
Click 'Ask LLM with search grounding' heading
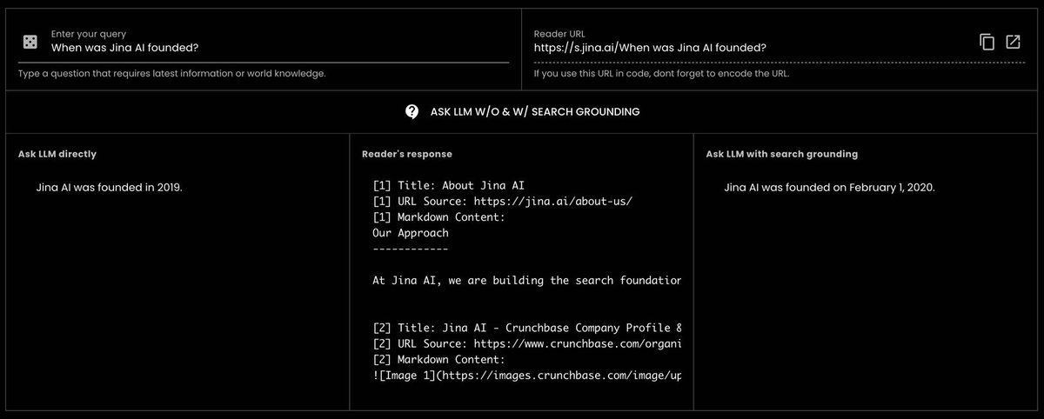click(x=782, y=154)
